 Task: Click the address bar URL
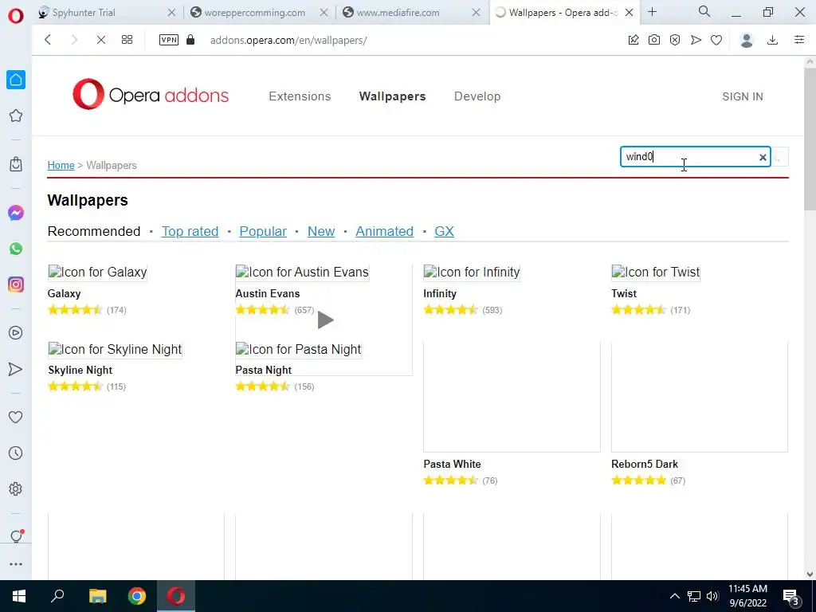(288, 40)
